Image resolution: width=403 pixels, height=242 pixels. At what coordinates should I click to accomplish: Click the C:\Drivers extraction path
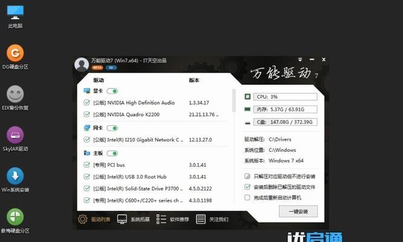pyautogui.click(x=280, y=139)
